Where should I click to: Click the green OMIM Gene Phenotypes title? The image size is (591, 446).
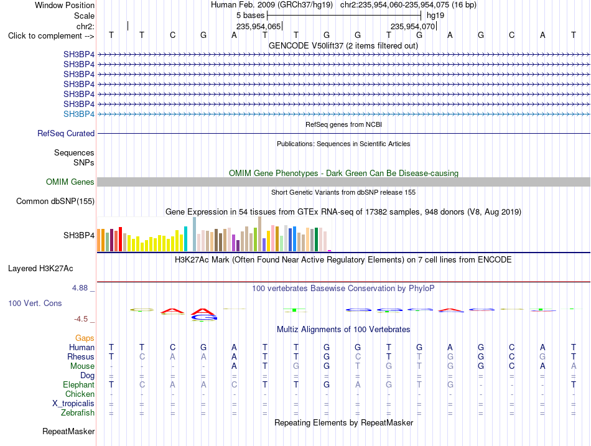(344, 174)
